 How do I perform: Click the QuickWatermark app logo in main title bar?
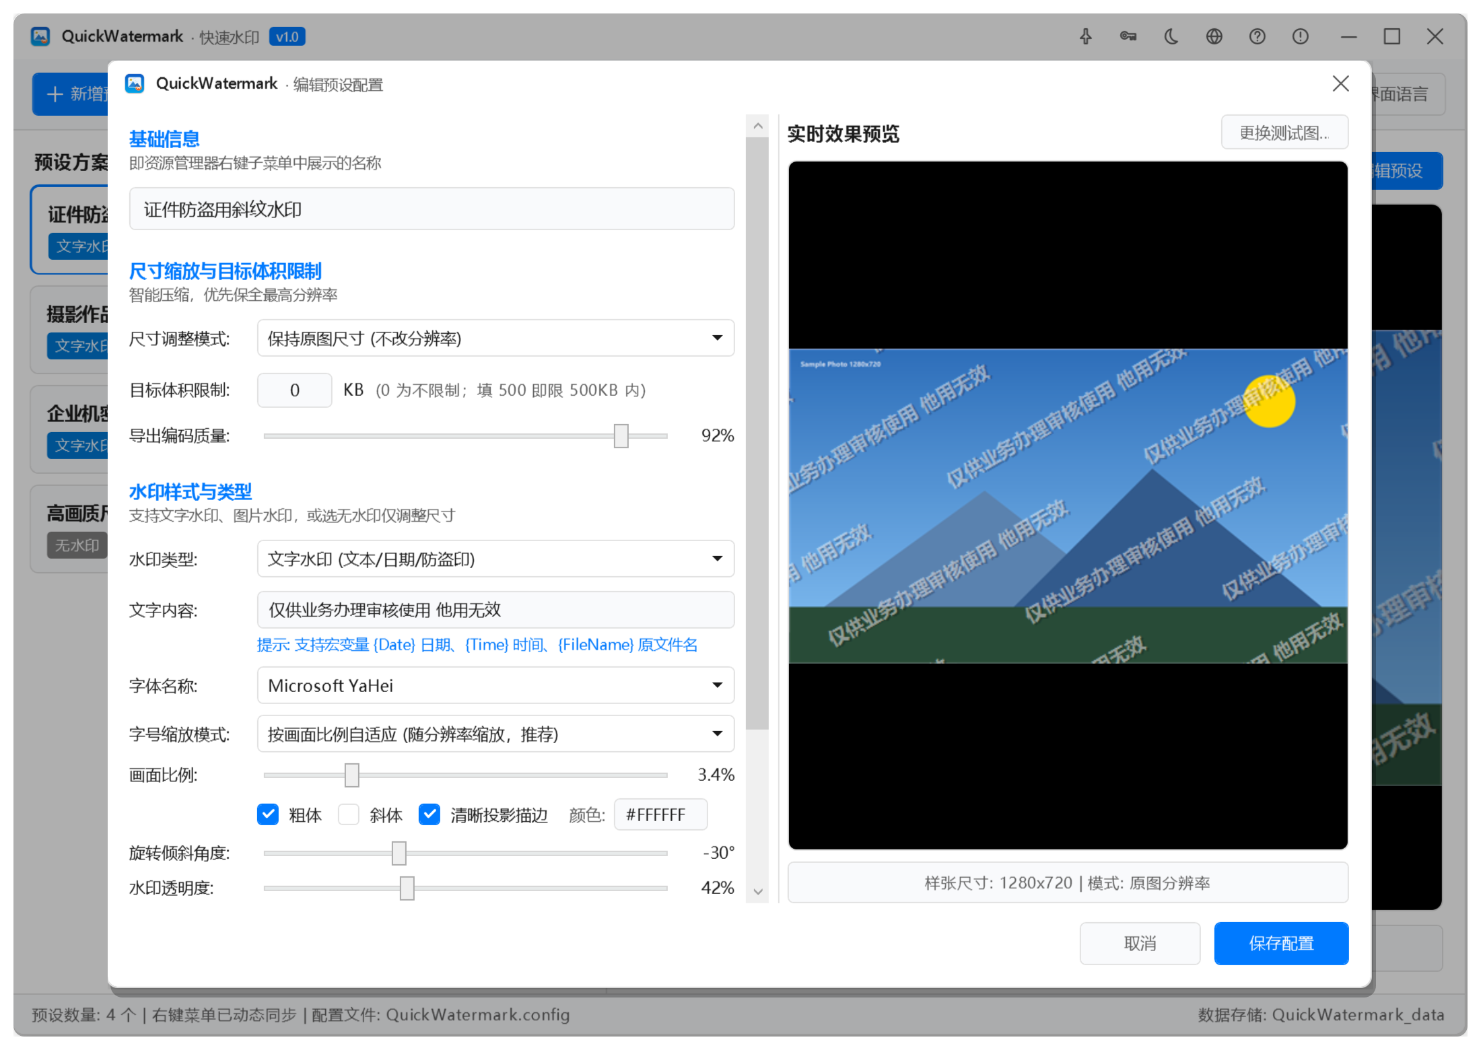point(40,36)
